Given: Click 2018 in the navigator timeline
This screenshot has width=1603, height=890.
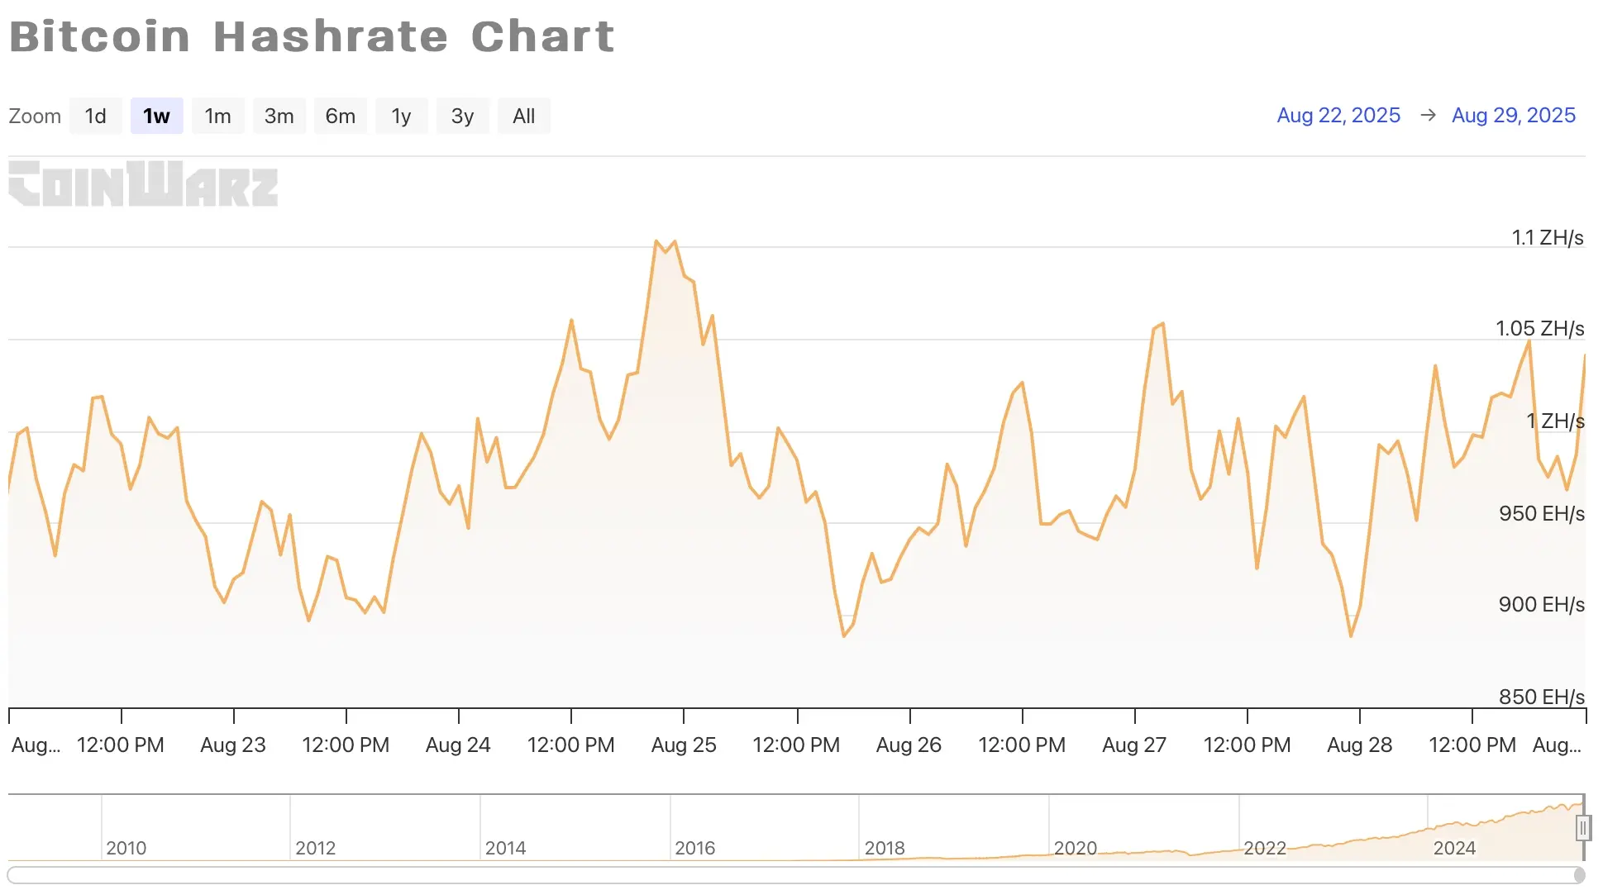Looking at the screenshot, I should [884, 848].
